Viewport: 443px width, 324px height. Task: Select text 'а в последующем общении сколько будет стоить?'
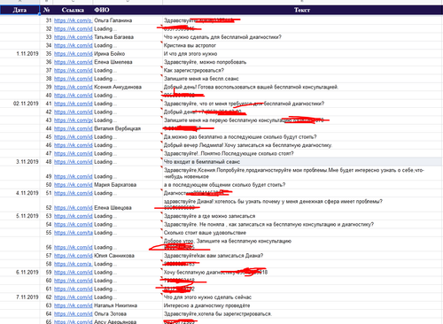(x=224, y=185)
